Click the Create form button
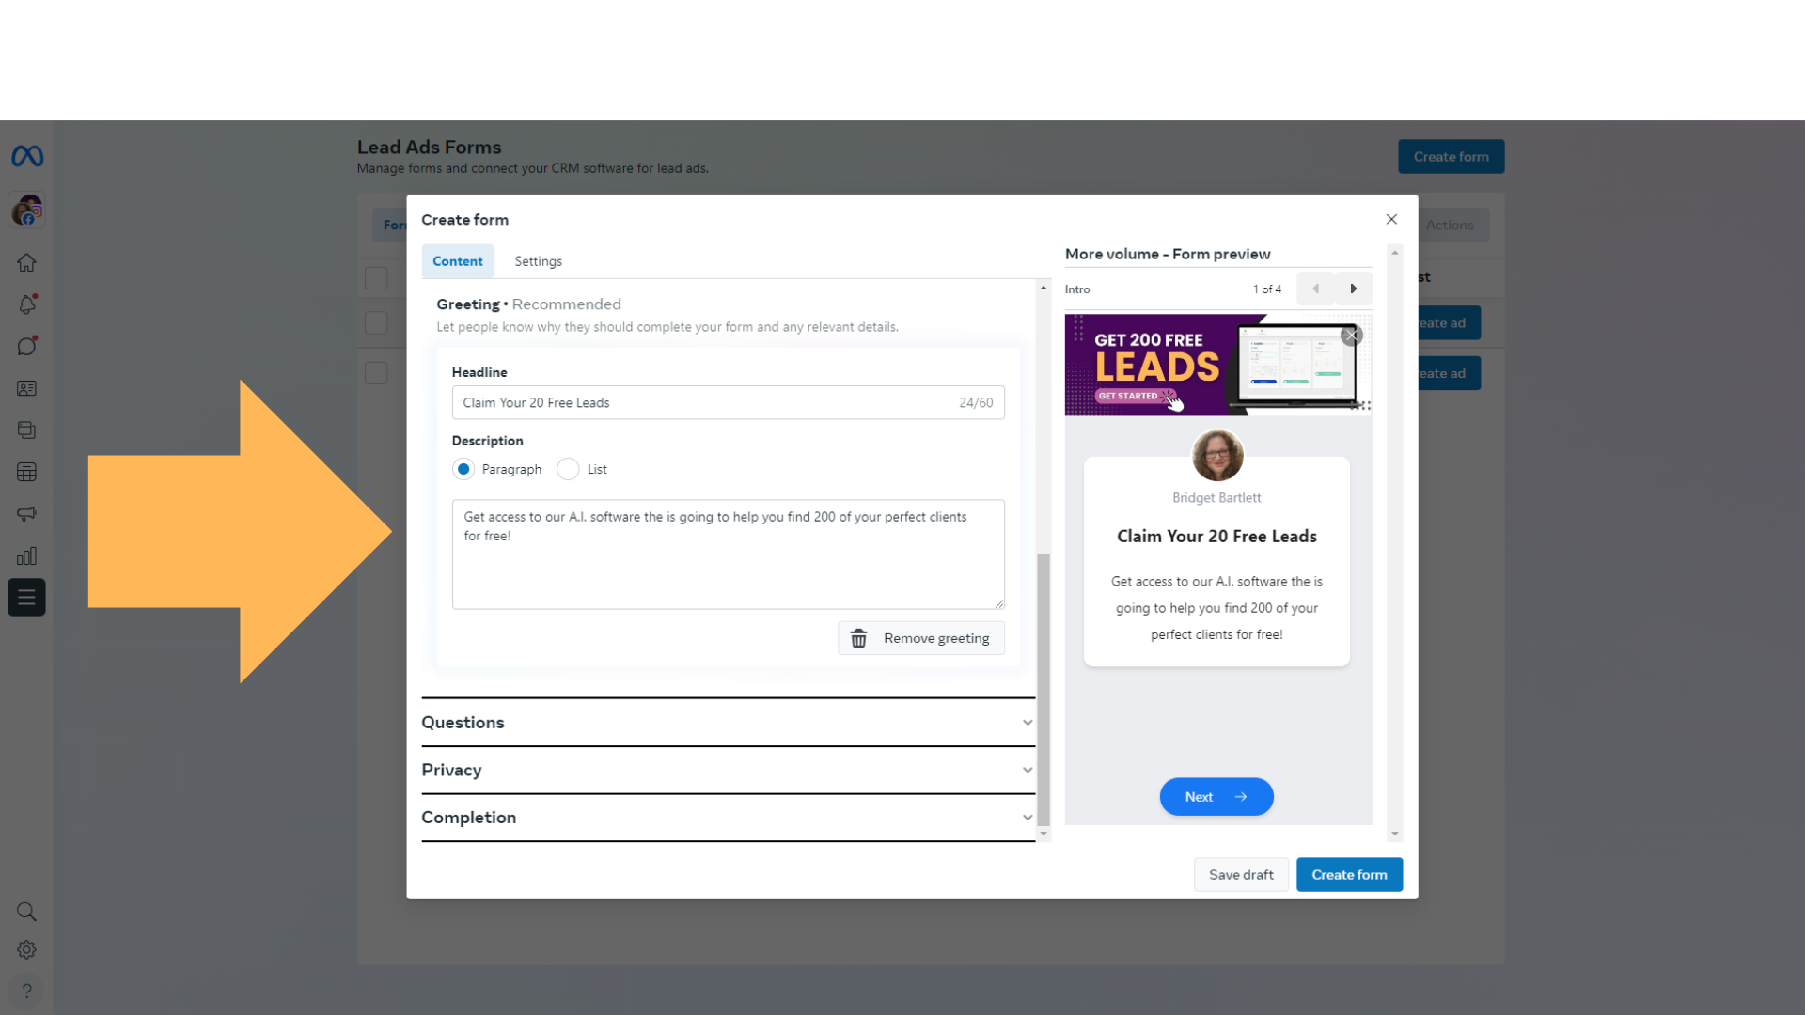1805x1015 pixels. pos(1349,874)
